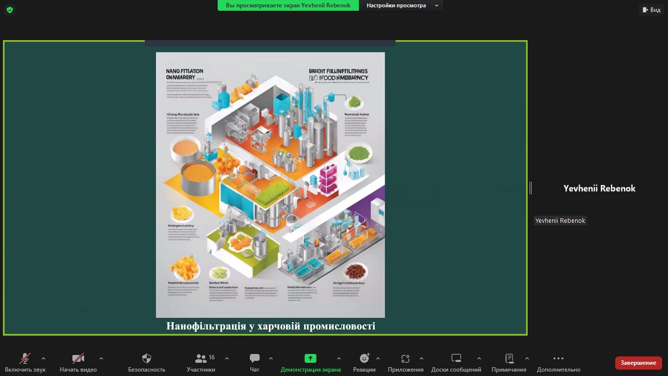Open the Чат chat panel
The height and width of the screenshot is (376, 668).
coord(255,363)
